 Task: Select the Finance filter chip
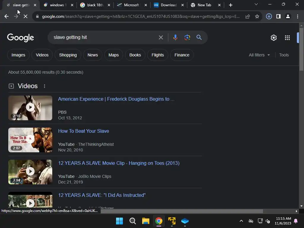182,55
